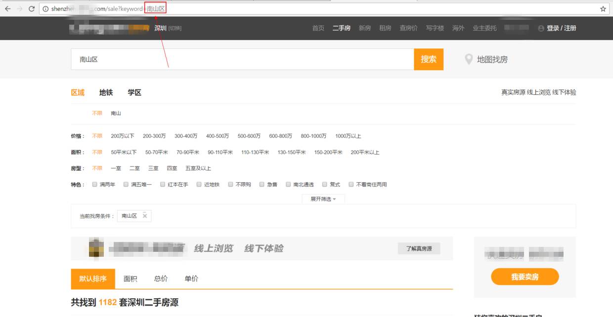
Task: Tick the 近地铁 checkbox
Action: coord(199,185)
